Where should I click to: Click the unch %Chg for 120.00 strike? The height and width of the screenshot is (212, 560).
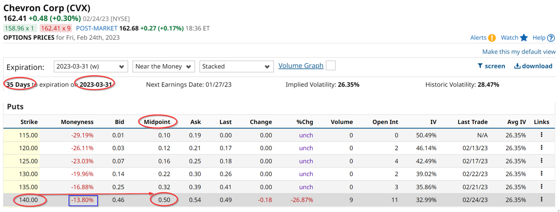[306, 148]
